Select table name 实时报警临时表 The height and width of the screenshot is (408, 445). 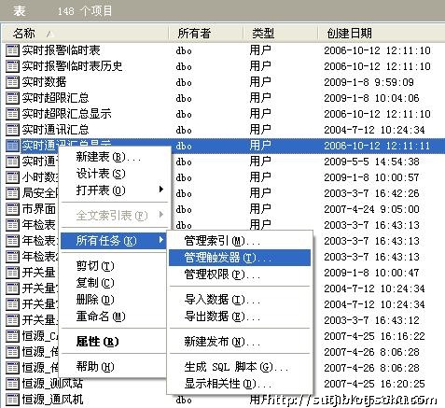coord(61,50)
